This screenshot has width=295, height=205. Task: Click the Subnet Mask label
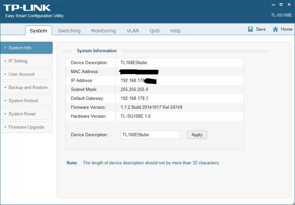(x=84, y=89)
